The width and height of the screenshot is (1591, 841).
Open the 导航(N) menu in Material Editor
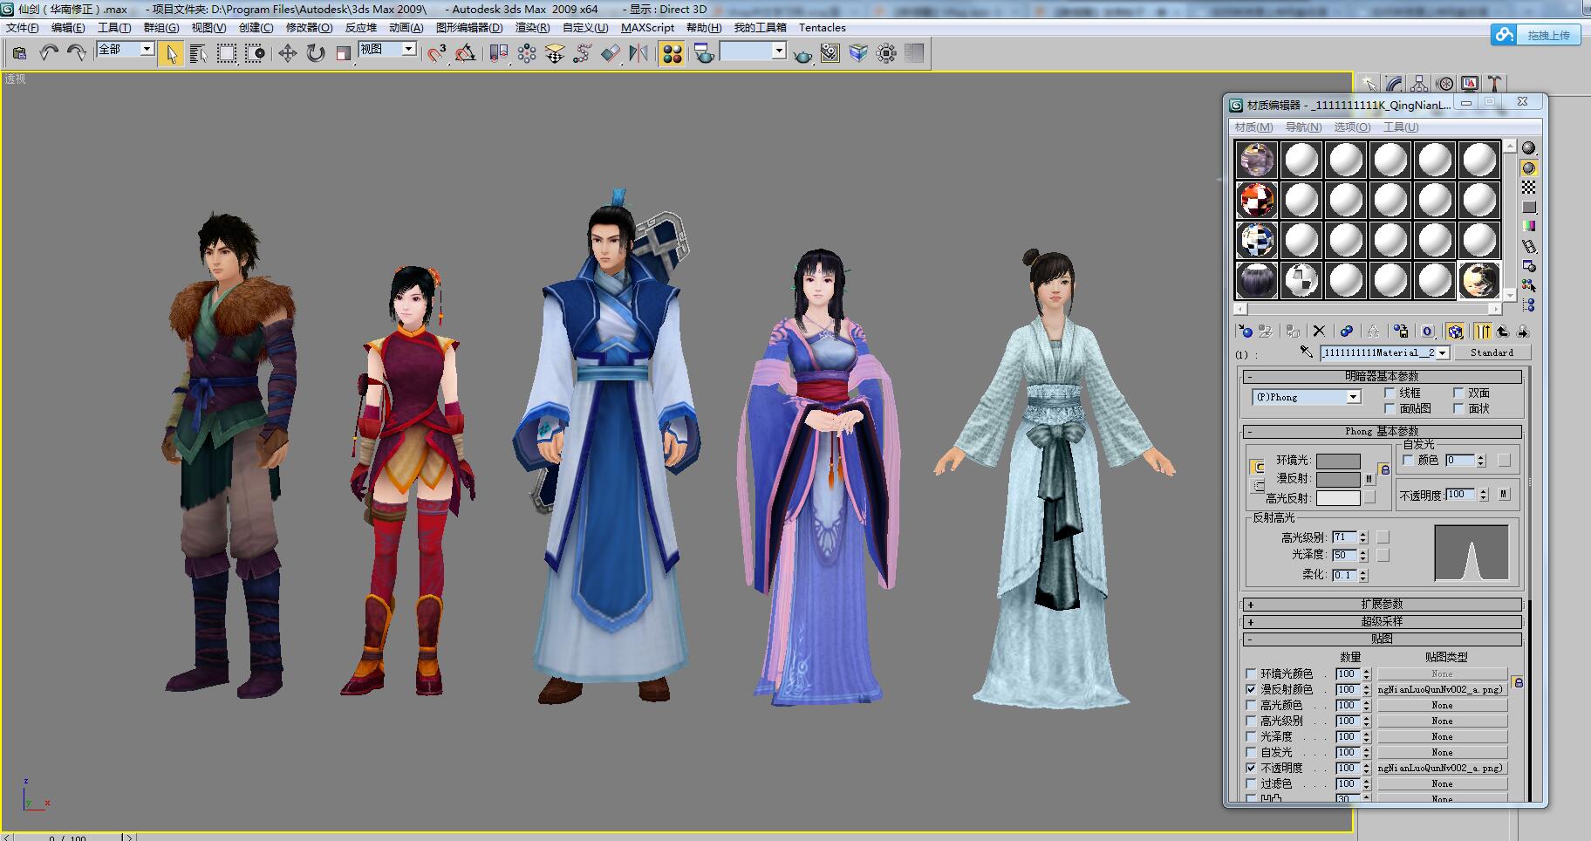(1303, 127)
